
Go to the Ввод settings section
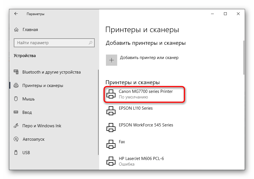[27, 112]
